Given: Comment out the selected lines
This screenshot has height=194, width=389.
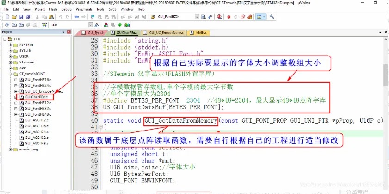Looking at the screenshot, I should (x=137, y=17).
